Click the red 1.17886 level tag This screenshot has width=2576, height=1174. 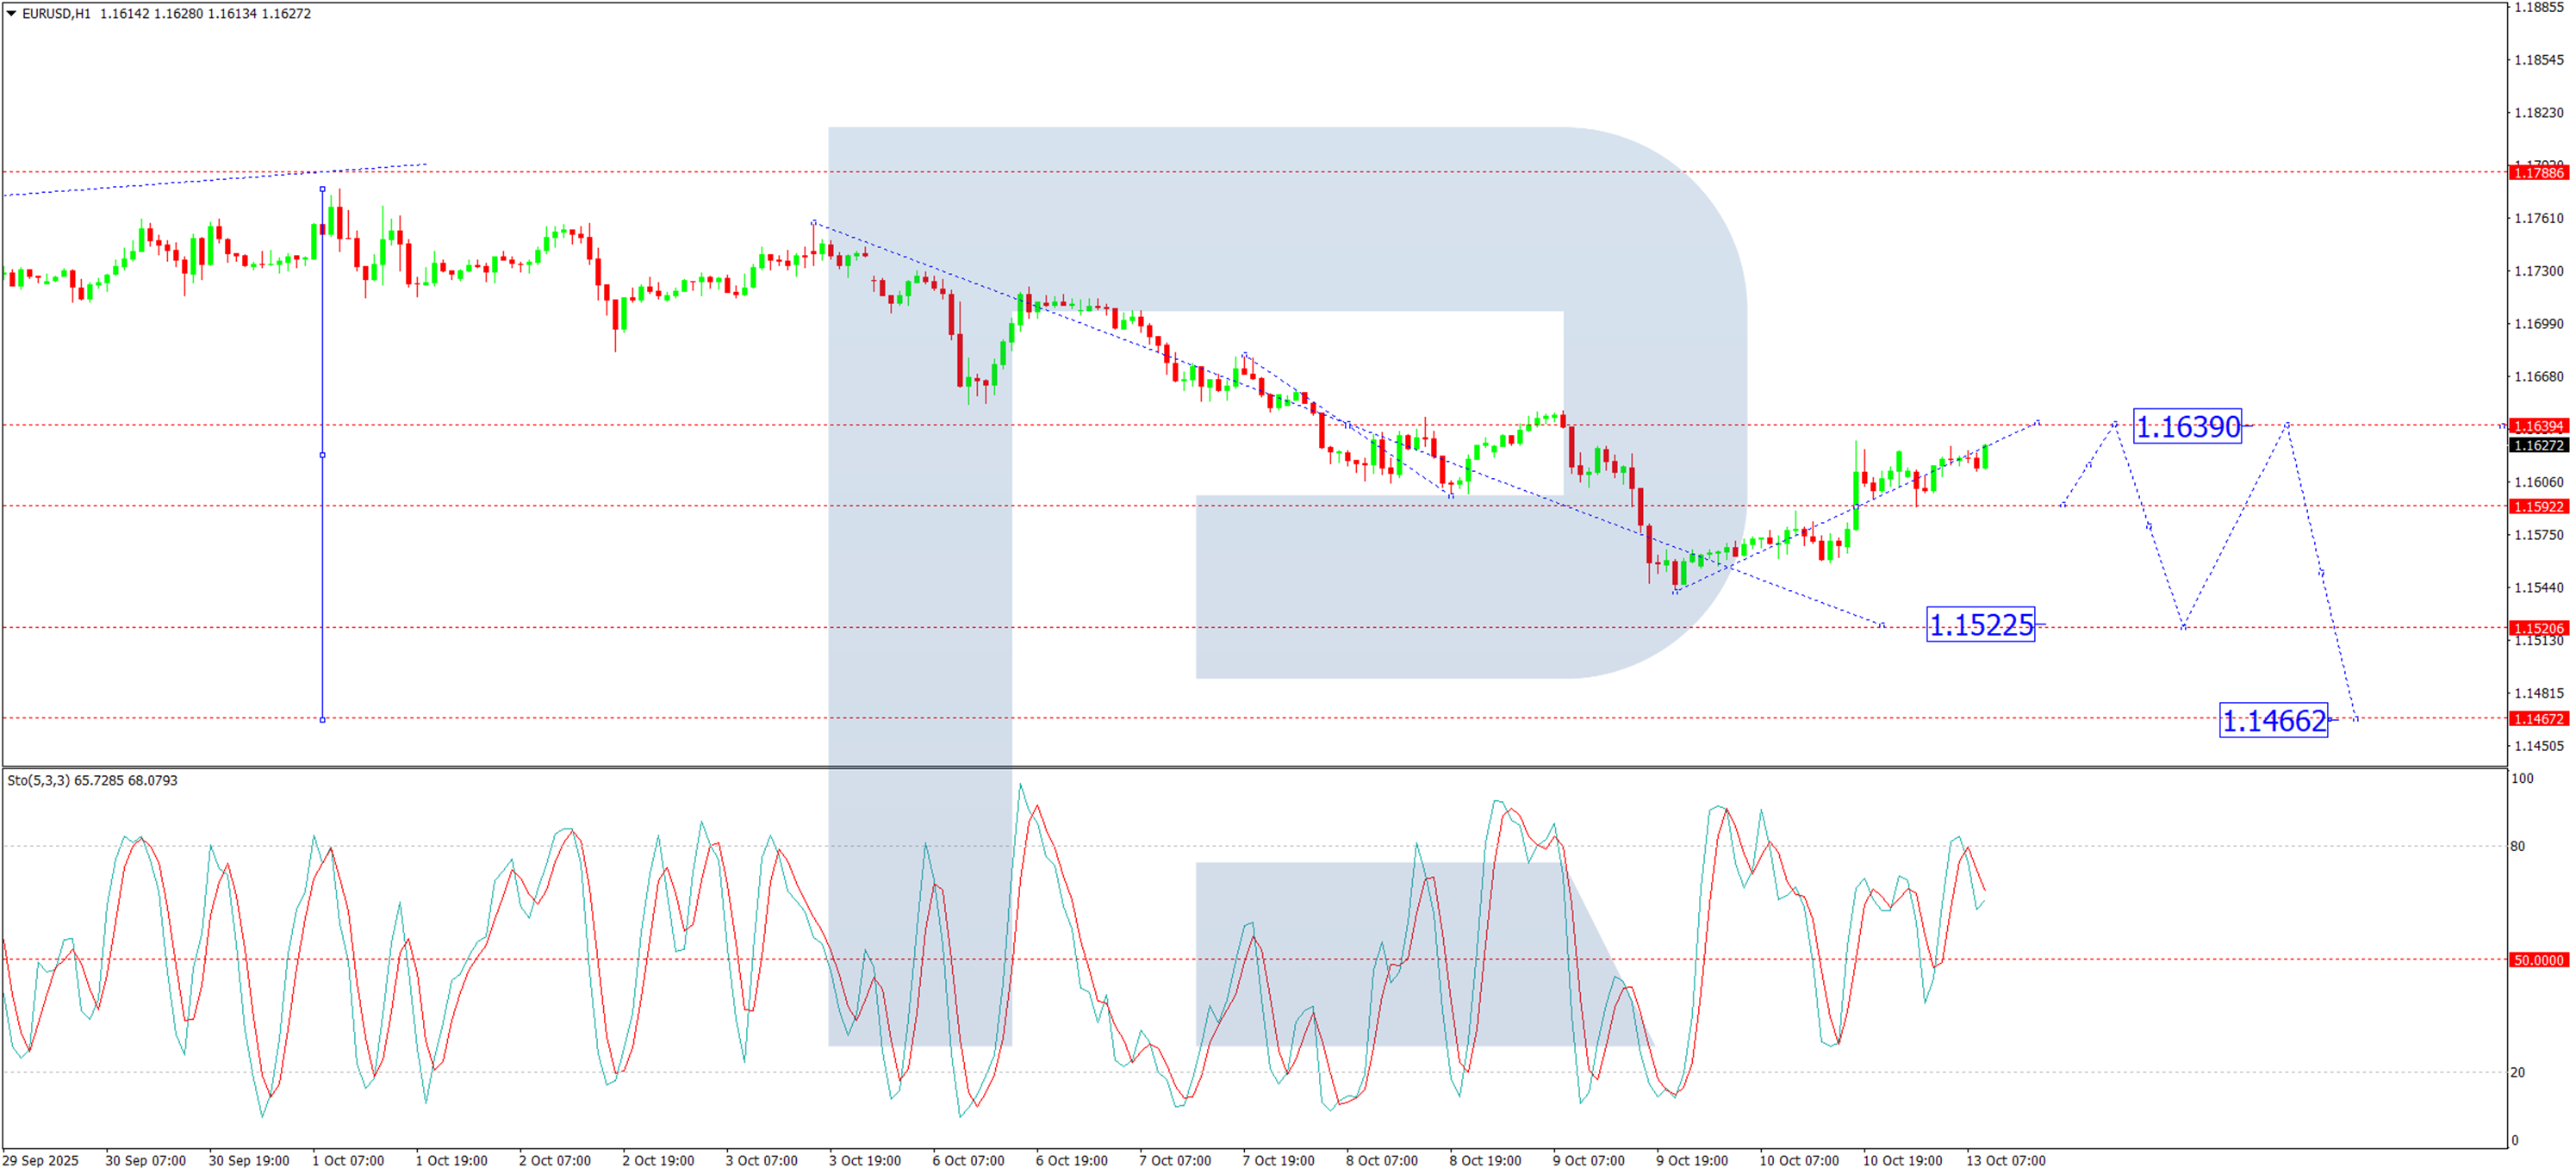2538,174
